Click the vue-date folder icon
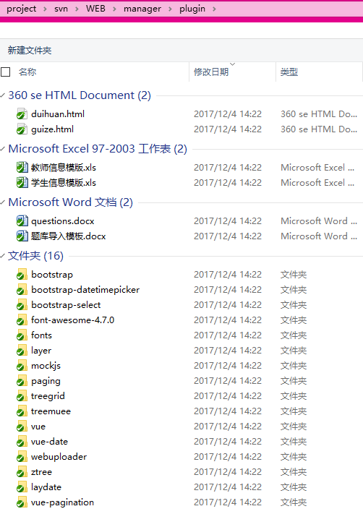 click(22, 442)
